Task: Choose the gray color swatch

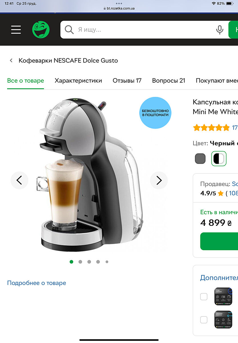Action: point(200,159)
